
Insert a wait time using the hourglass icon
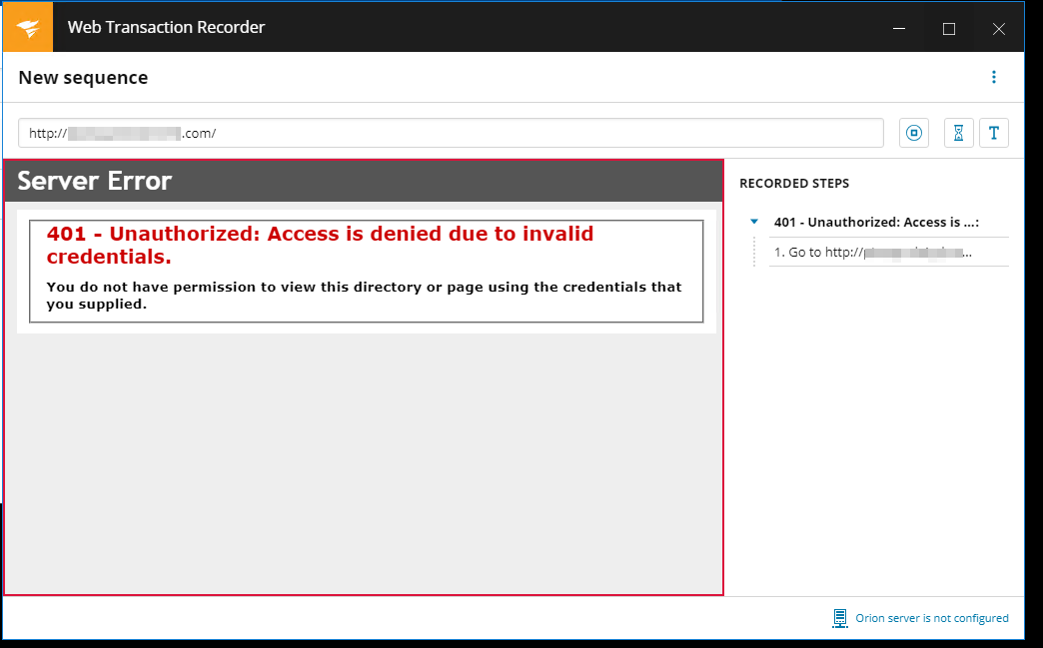tap(958, 132)
